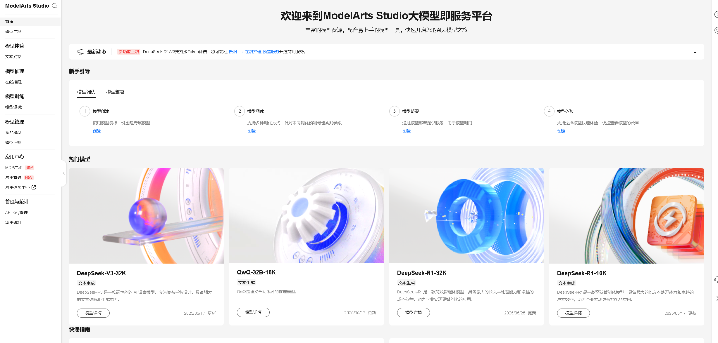Open the DeepSeek-R1-32K model thumbnail

(x=466, y=216)
